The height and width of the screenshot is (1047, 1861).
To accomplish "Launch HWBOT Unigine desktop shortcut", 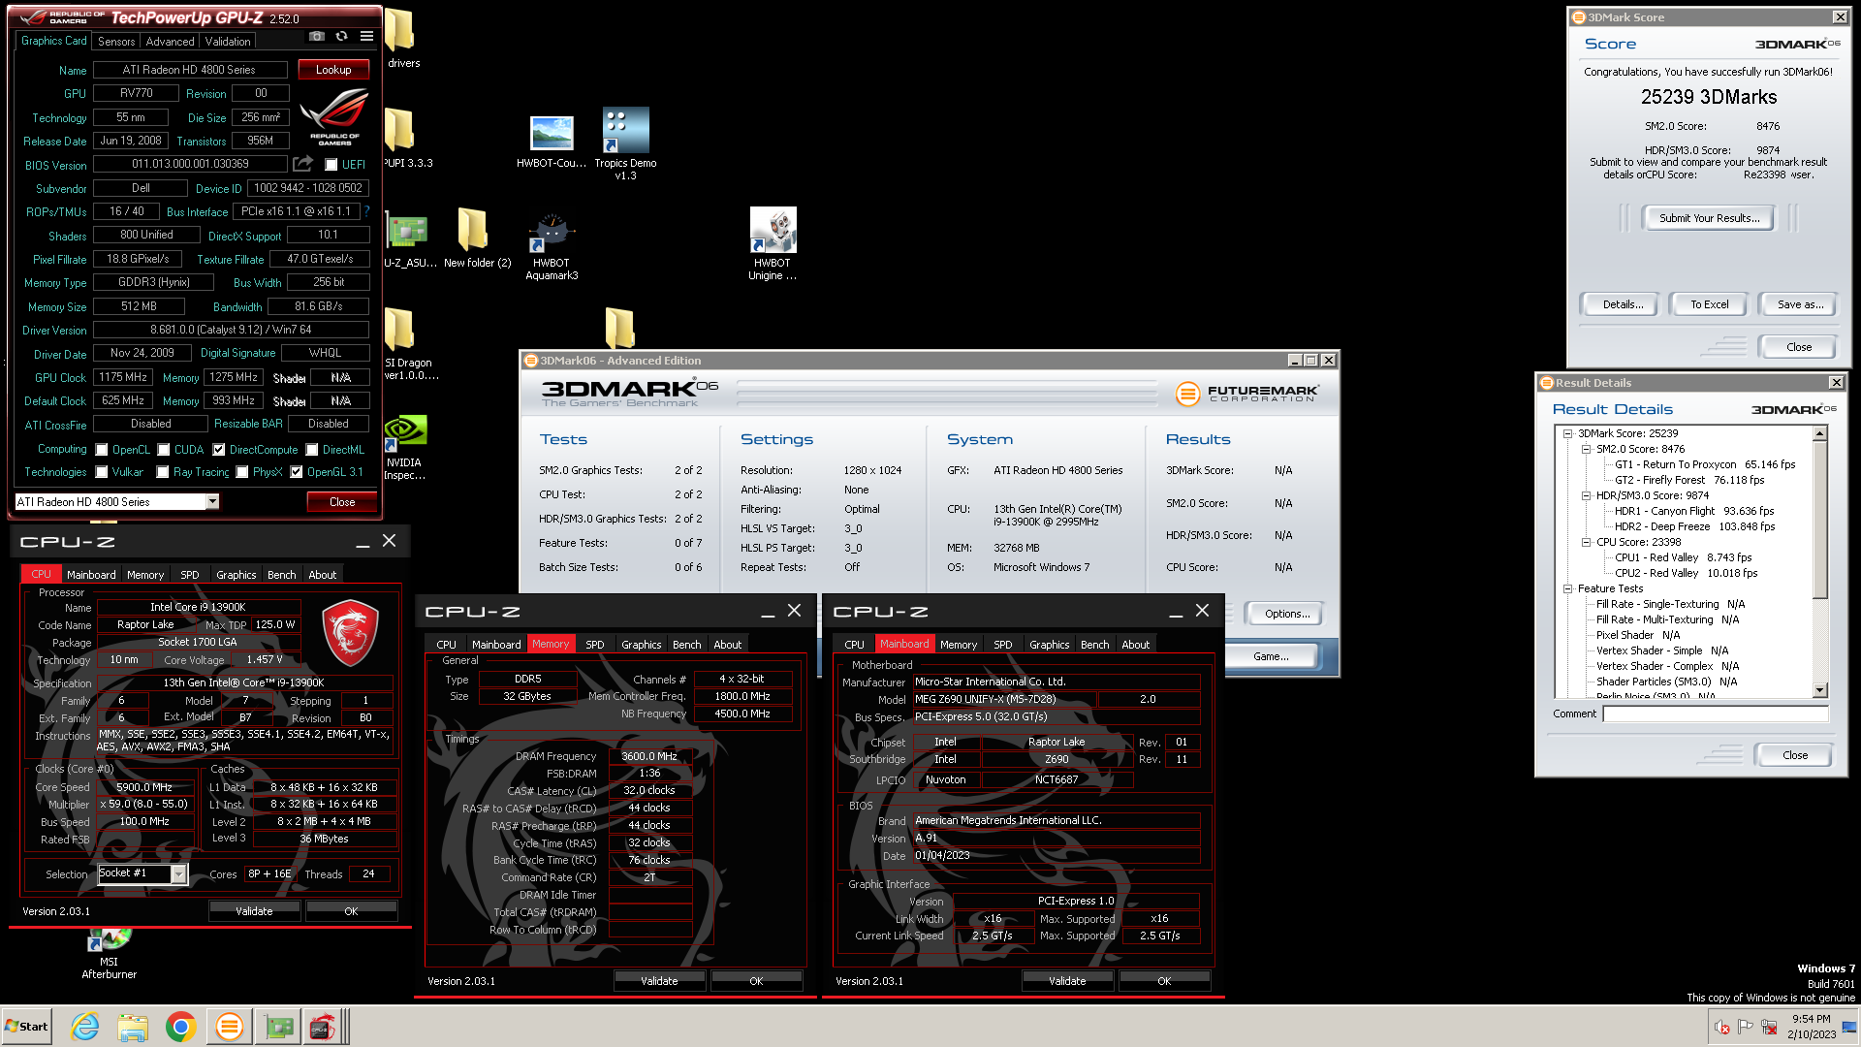I will [773, 244].
